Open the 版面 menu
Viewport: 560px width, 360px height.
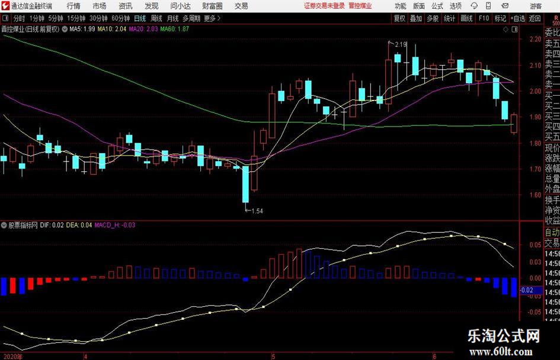[419, 6]
